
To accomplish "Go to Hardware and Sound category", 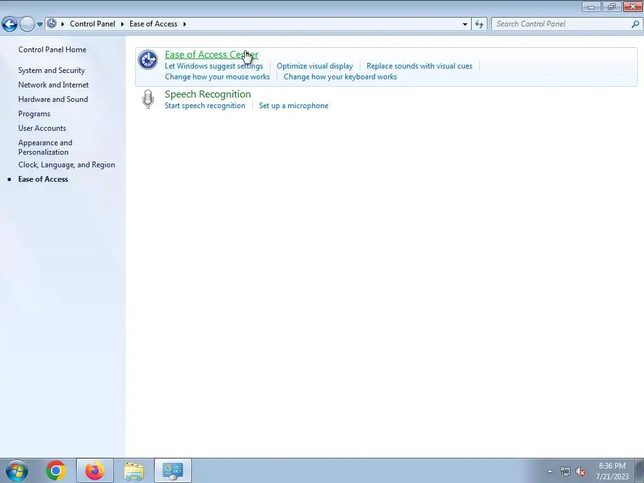I will [x=53, y=99].
